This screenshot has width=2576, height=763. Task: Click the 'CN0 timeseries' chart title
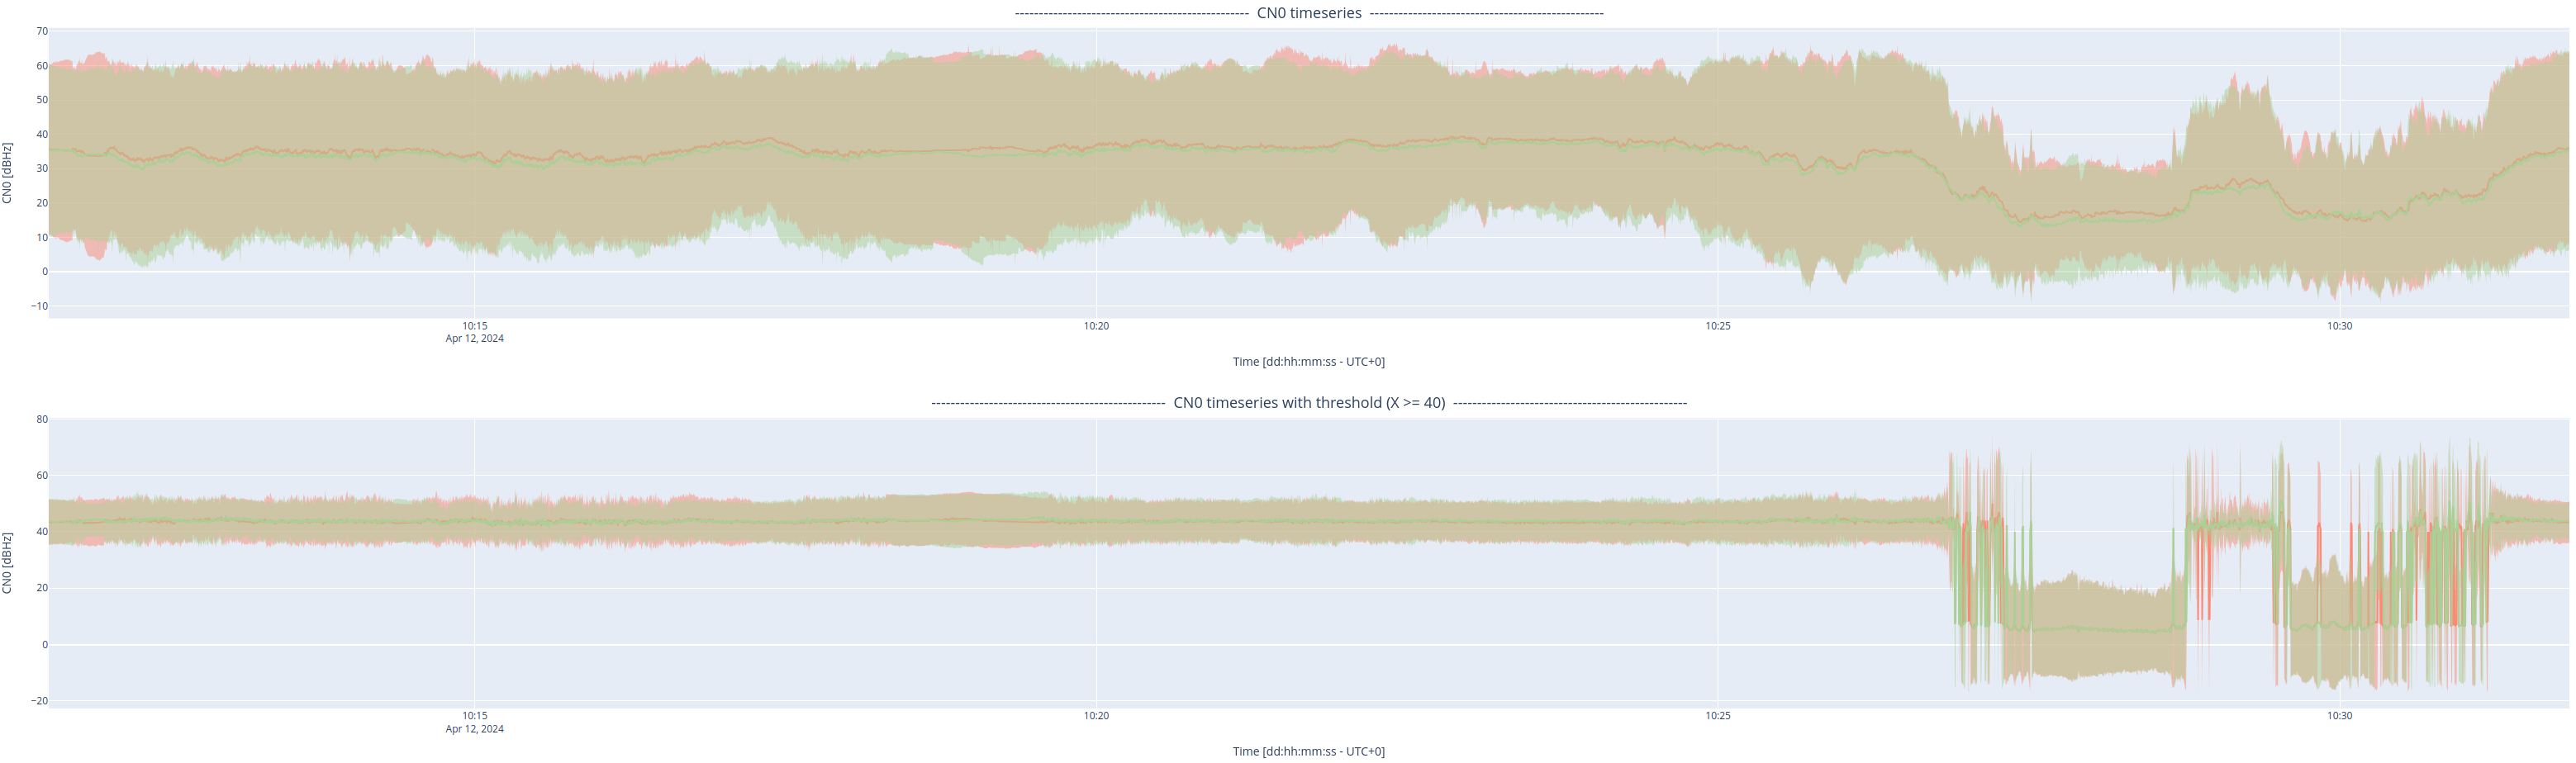1308,13
